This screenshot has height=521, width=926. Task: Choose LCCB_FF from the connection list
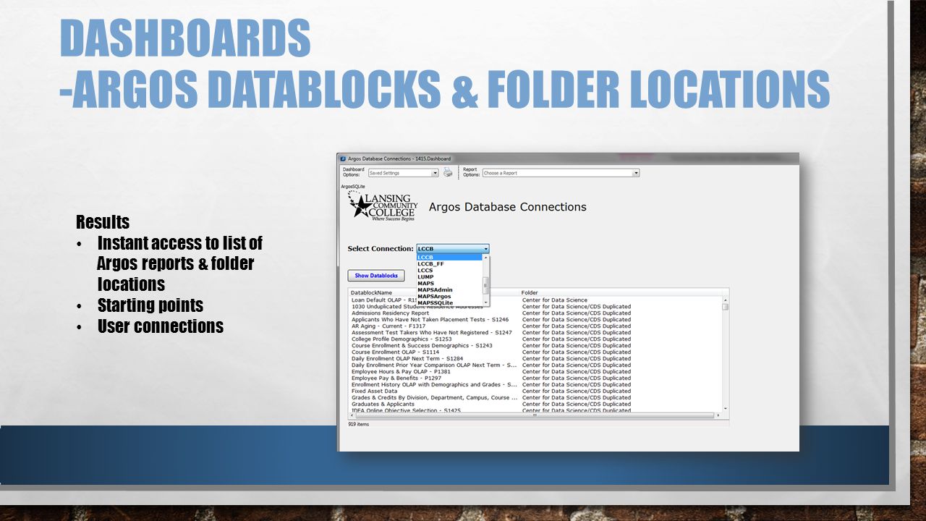449,264
